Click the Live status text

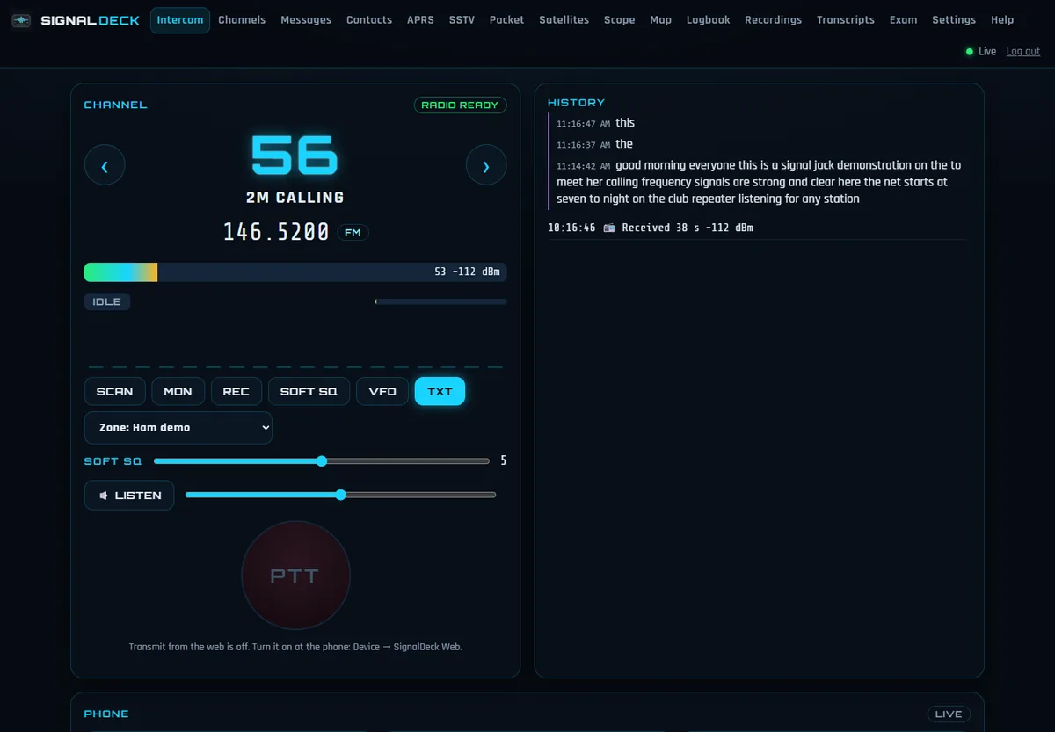coord(987,52)
